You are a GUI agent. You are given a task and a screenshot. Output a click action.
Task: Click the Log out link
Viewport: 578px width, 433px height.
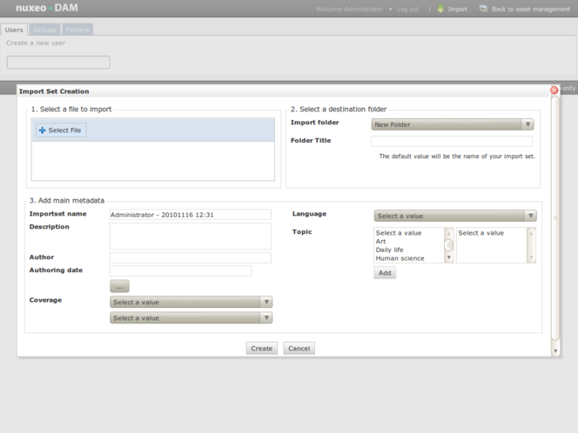pos(407,9)
